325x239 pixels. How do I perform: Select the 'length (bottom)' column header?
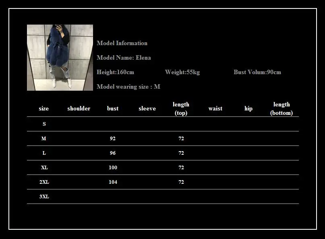[282, 108]
